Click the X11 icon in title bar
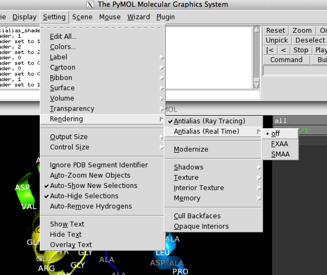Viewport: 327px width, 275px height. point(90,5)
